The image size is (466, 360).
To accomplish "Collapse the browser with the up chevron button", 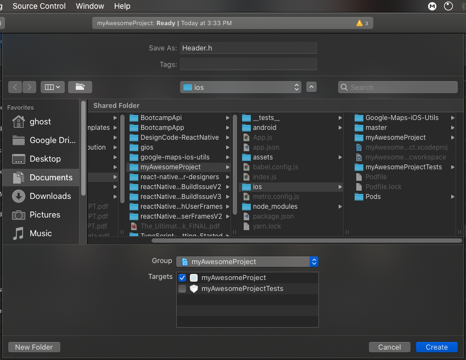I will click(311, 87).
